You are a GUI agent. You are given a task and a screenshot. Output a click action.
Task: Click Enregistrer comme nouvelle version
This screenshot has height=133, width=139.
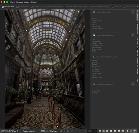[x=75, y=7]
